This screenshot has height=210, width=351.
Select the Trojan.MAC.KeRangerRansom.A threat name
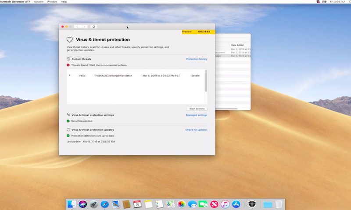tap(113, 76)
